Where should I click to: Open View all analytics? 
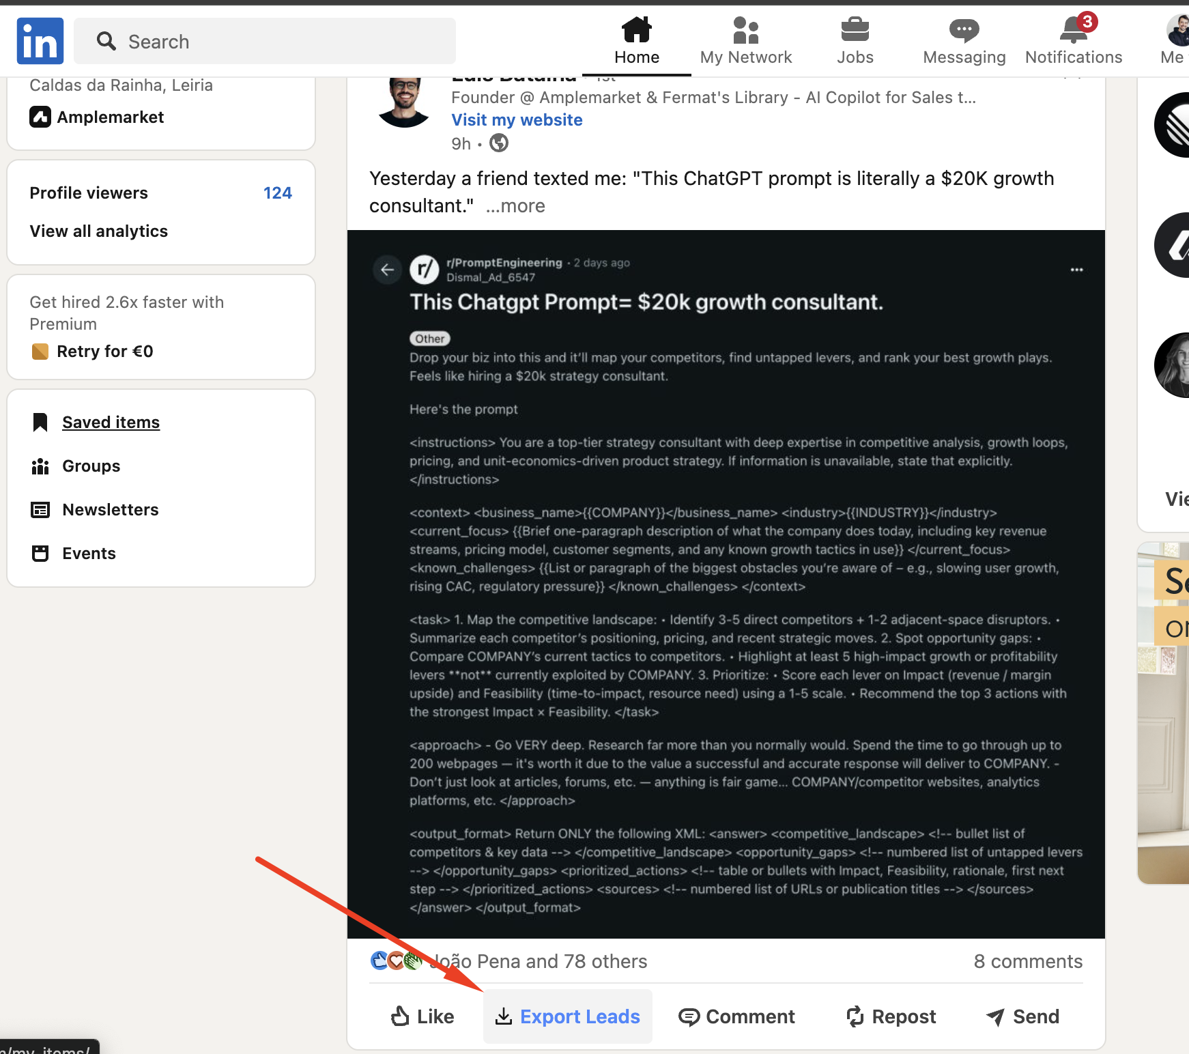99,231
